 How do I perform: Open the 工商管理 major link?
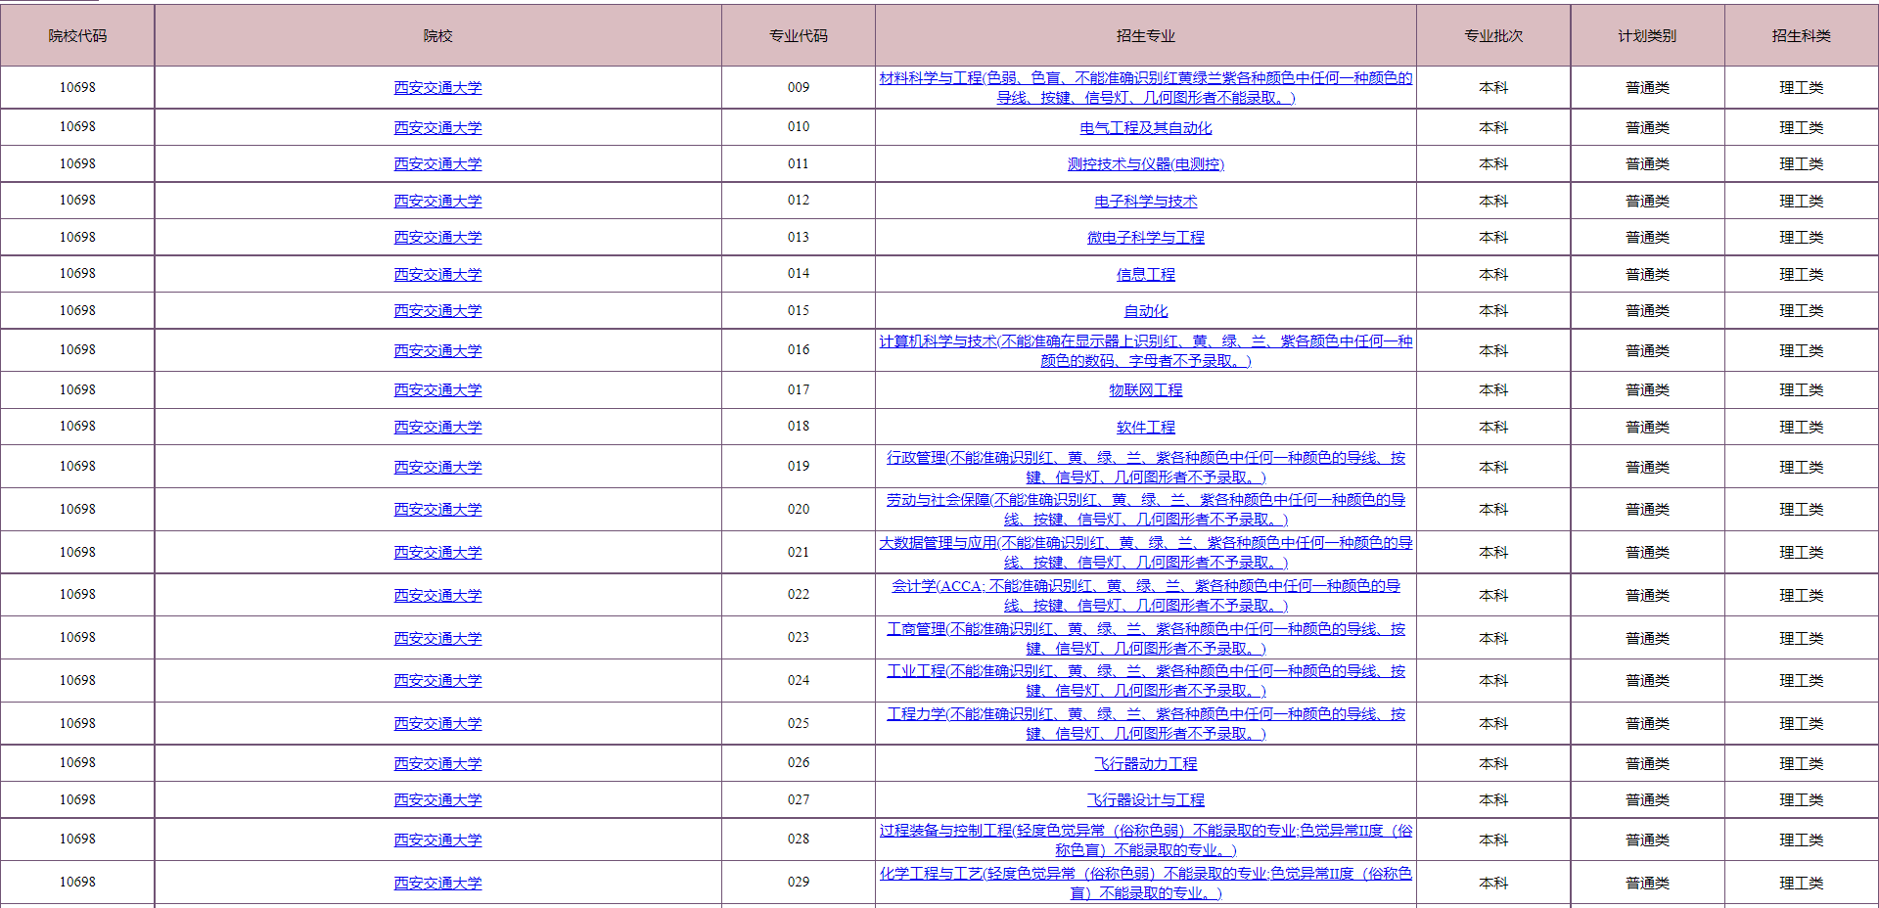(1145, 638)
